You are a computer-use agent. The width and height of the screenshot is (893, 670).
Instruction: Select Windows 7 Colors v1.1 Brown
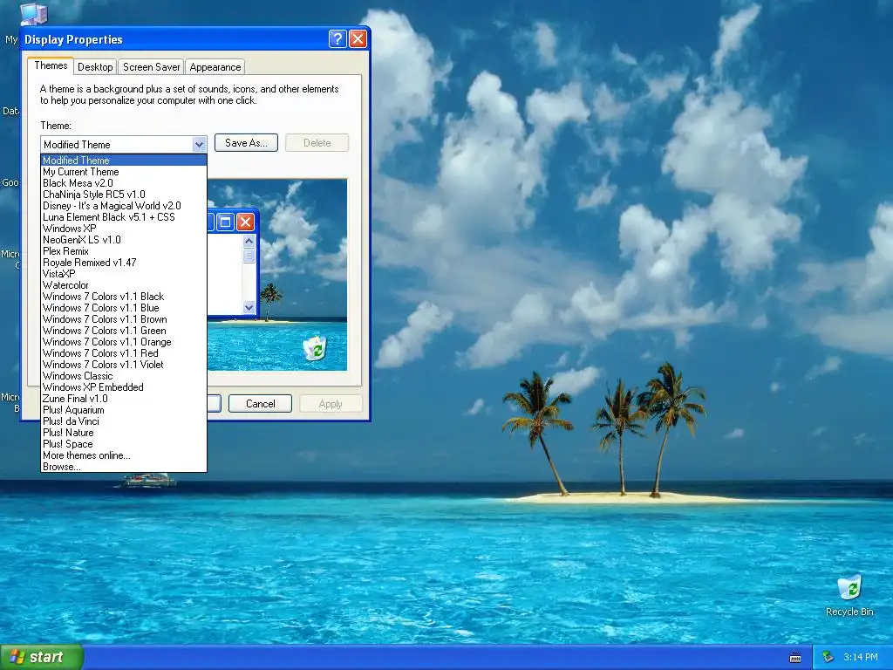point(124,319)
